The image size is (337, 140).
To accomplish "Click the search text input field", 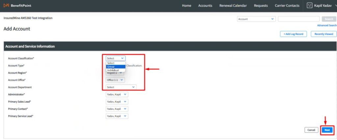I will pyautogui.click(x=298, y=19).
